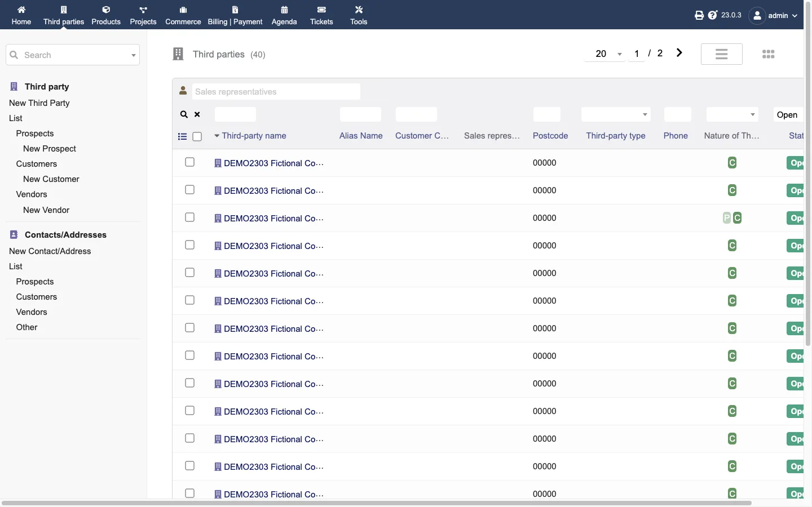Click the Contacts/Addresses sidebar heading
This screenshot has height=507, width=812.
(65, 235)
